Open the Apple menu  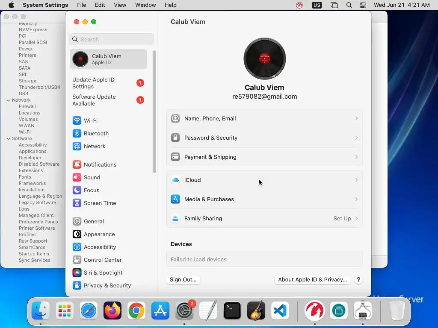(x=11, y=5)
